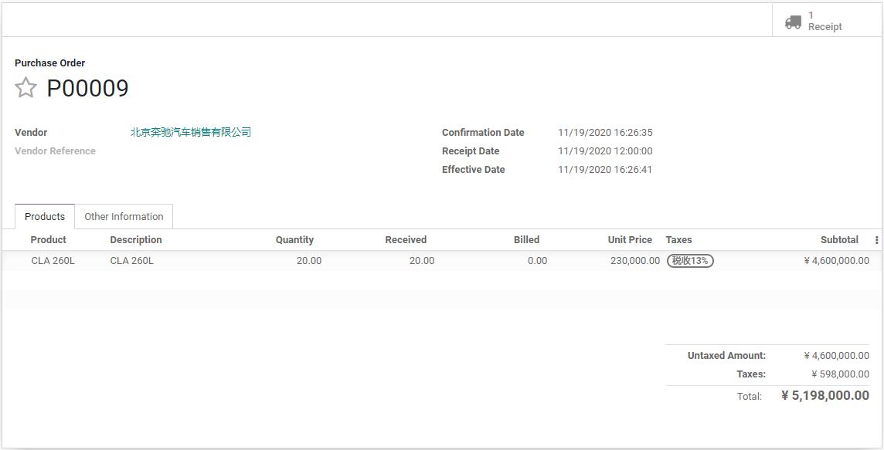Click the Vendor field label
The image size is (884, 450).
[x=31, y=133]
